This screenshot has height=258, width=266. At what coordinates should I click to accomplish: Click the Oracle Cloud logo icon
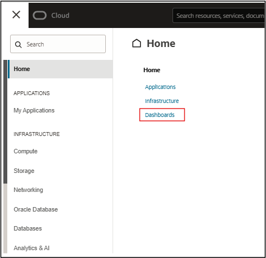[40, 15]
